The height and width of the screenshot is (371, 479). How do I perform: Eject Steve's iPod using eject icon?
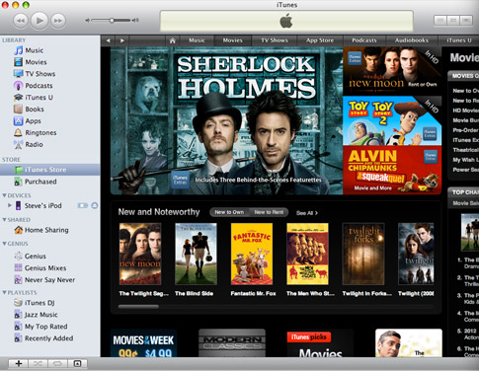(x=95, y=205)
